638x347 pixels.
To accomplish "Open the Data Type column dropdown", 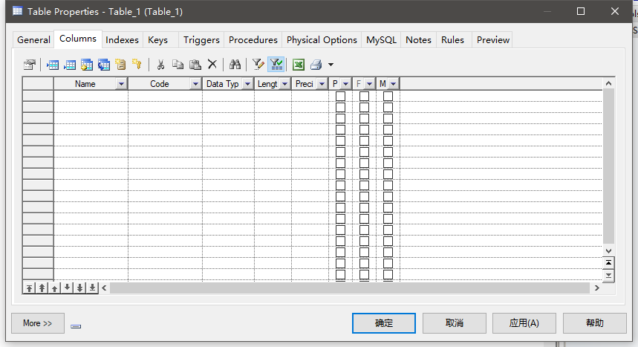I will (247, 84).
